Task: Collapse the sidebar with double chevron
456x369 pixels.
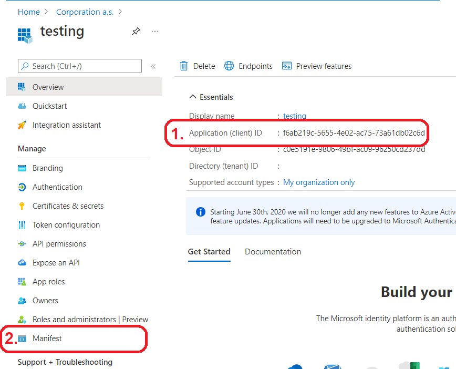Action: [153, 66]
